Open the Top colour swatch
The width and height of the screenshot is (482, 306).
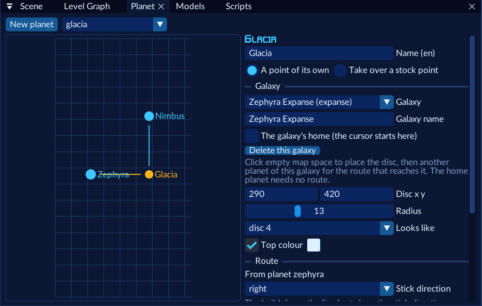pos(313,245)
